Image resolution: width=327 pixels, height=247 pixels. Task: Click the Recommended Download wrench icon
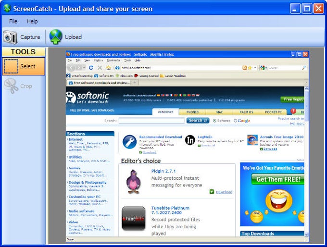click(x=129, y=142)
